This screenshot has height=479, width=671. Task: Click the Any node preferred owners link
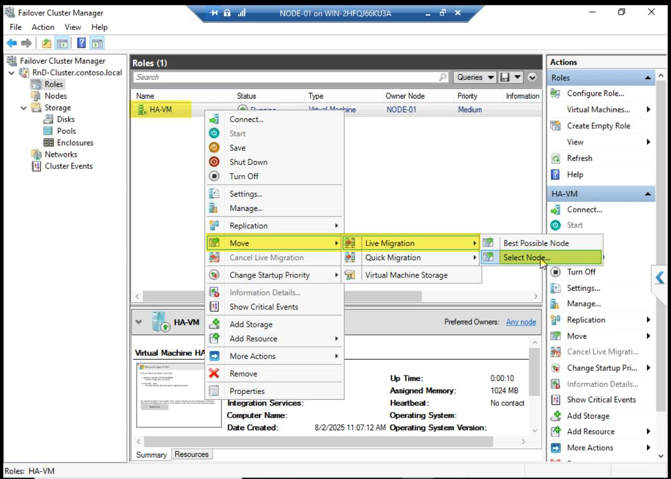click(x=521, y=322)
